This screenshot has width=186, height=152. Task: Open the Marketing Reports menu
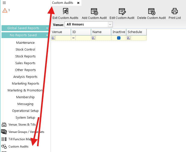click(x=25, y=83)
